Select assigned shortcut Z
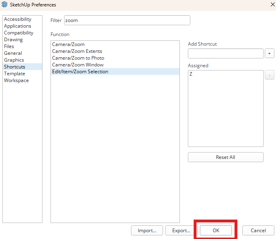 [x=226, y=74]
